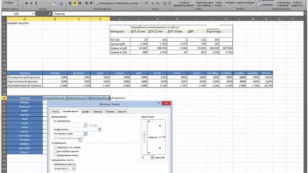Open the 'Сортировка и фильтр' dropdown
The height and width of the screenshot is (173, 308).
coord(283,4)
